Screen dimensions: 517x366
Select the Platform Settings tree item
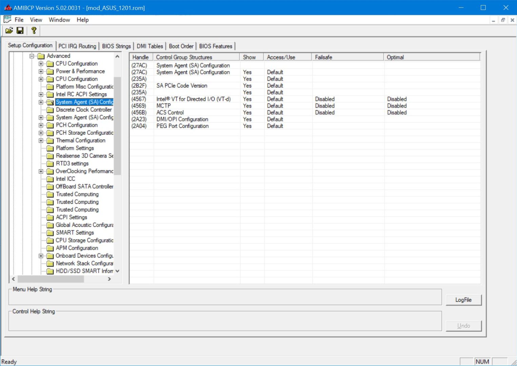click(75, 148)
